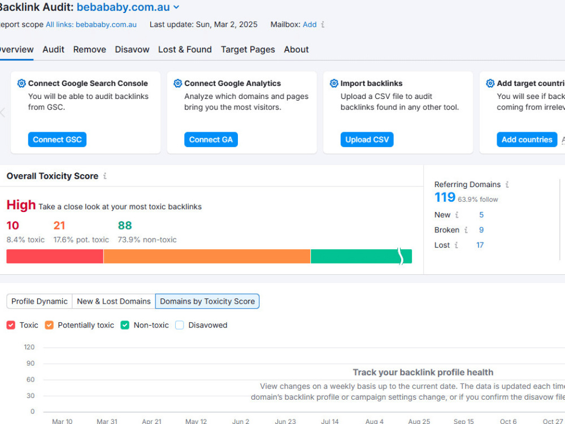Open info icon next to Overall Toxicity Score

click(105, 176)
